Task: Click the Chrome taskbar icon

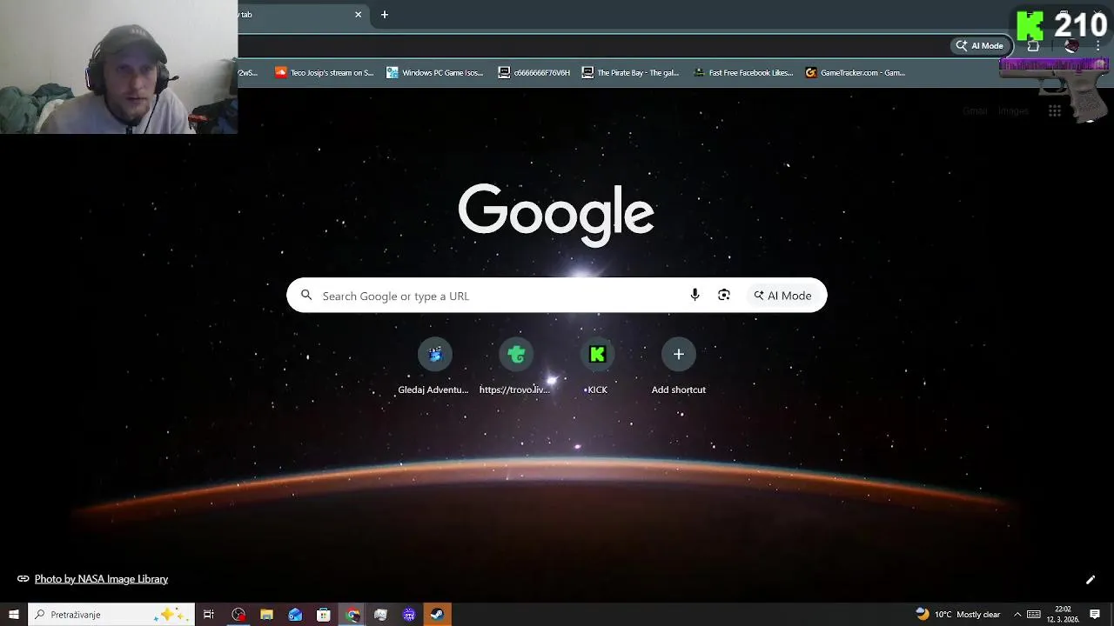Action: click(x=352, y=615)
